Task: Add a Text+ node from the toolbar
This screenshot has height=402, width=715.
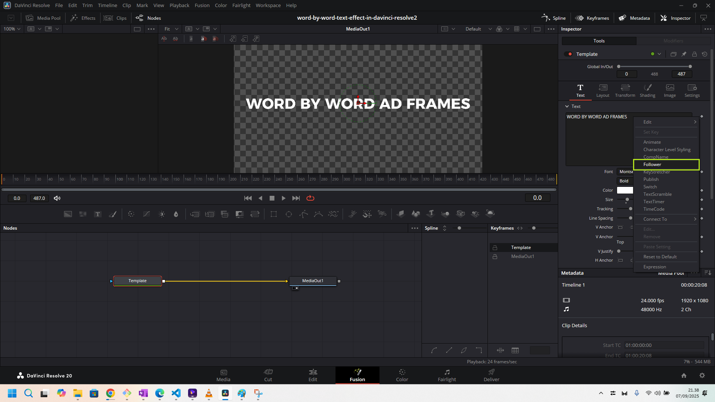Action: click(x=98, y=214)
